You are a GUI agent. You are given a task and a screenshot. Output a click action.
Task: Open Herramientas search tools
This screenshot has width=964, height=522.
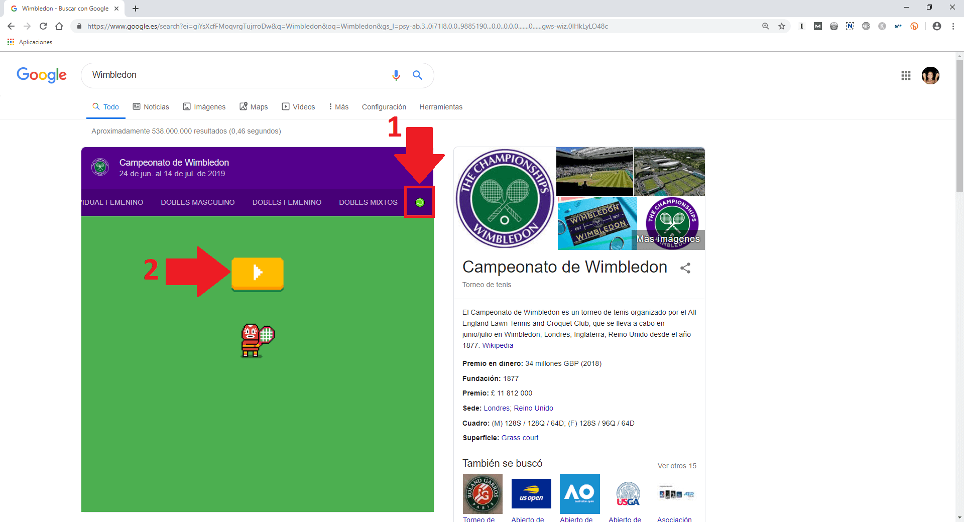441,107
